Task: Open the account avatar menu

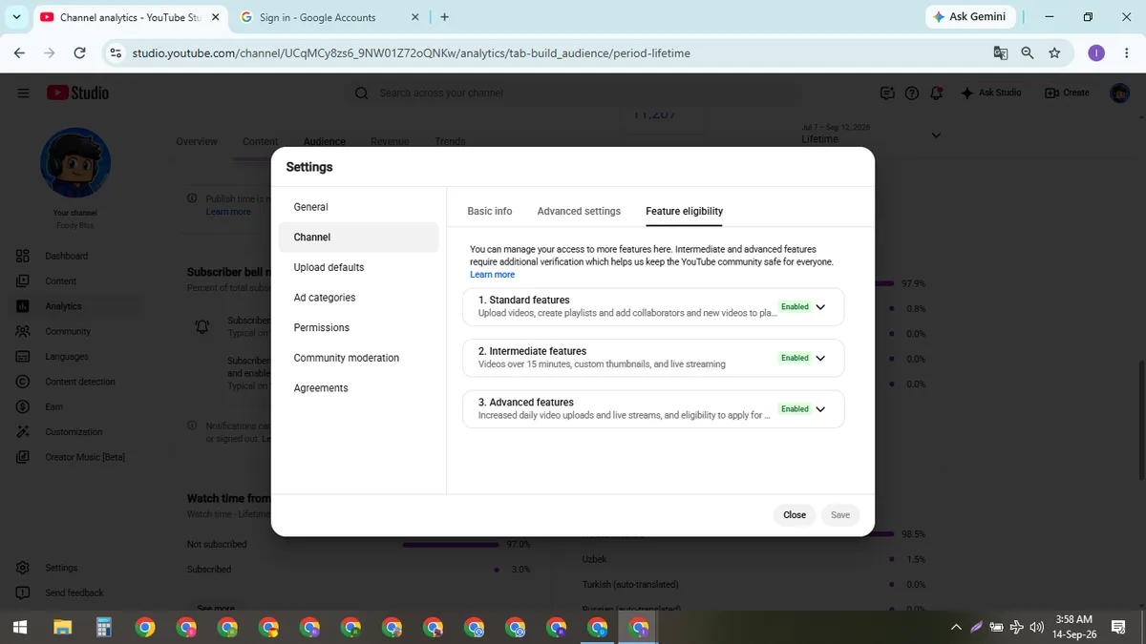Action: pyautogui.click(x=1119, y=93)
